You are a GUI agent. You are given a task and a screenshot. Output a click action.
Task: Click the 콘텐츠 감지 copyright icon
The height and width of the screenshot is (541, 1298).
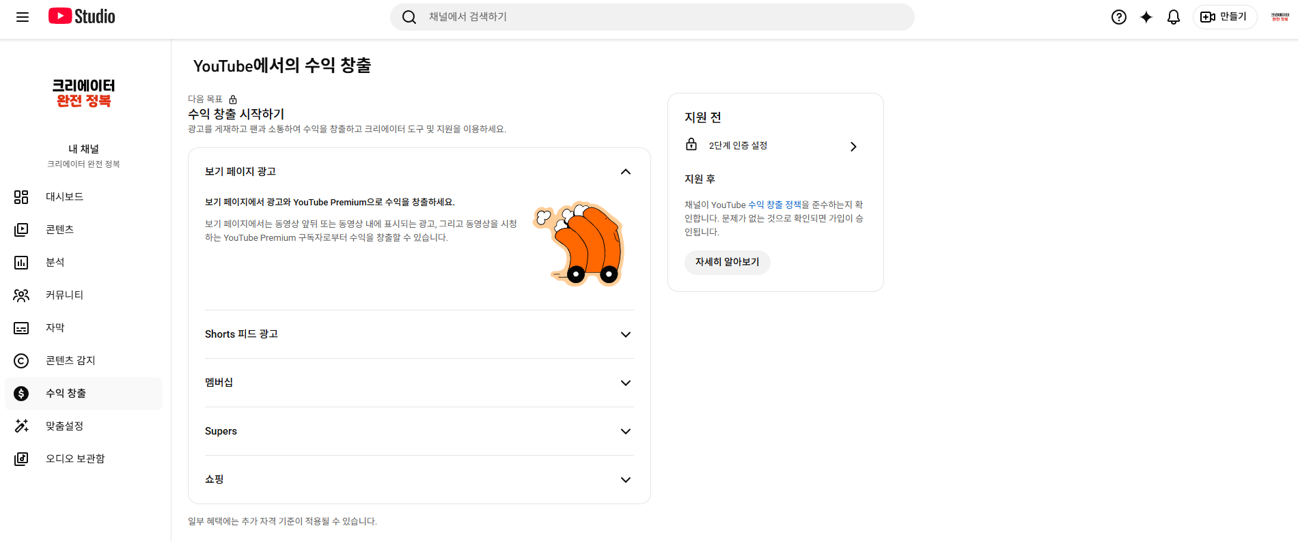click(x=21, y=361)
